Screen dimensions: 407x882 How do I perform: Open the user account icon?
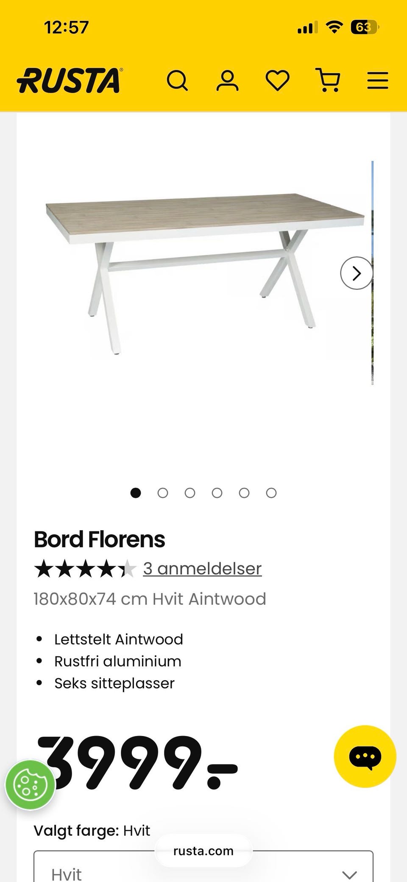coord(228,80)
